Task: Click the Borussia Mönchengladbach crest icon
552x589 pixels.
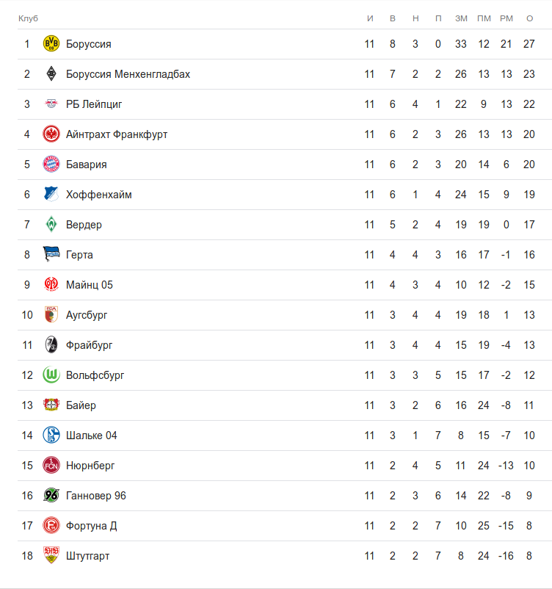Action: tap(51, 74)
